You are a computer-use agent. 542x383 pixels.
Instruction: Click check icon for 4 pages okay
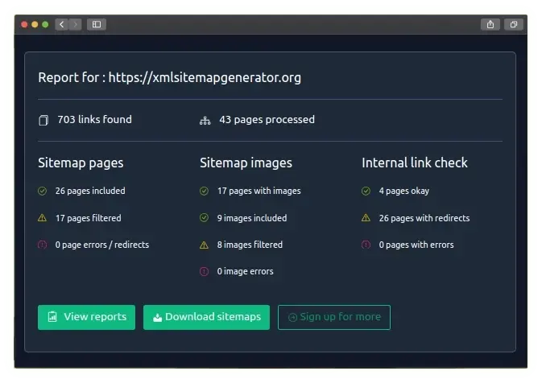pos(366,191)
